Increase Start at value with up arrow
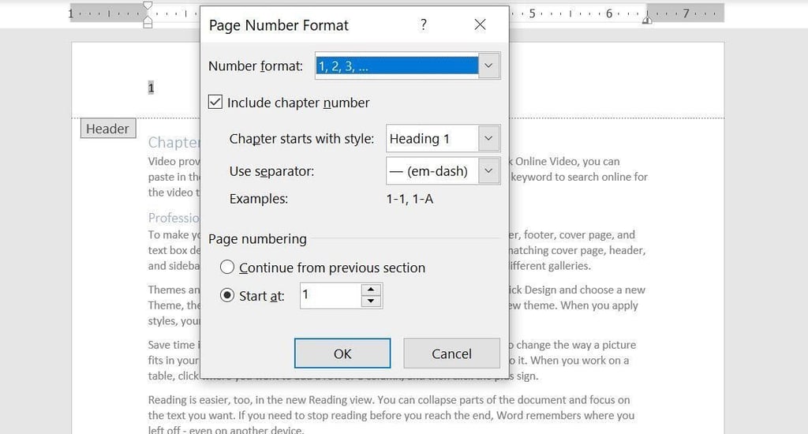Screen dimensions: 808x434 tap(371, 290)
